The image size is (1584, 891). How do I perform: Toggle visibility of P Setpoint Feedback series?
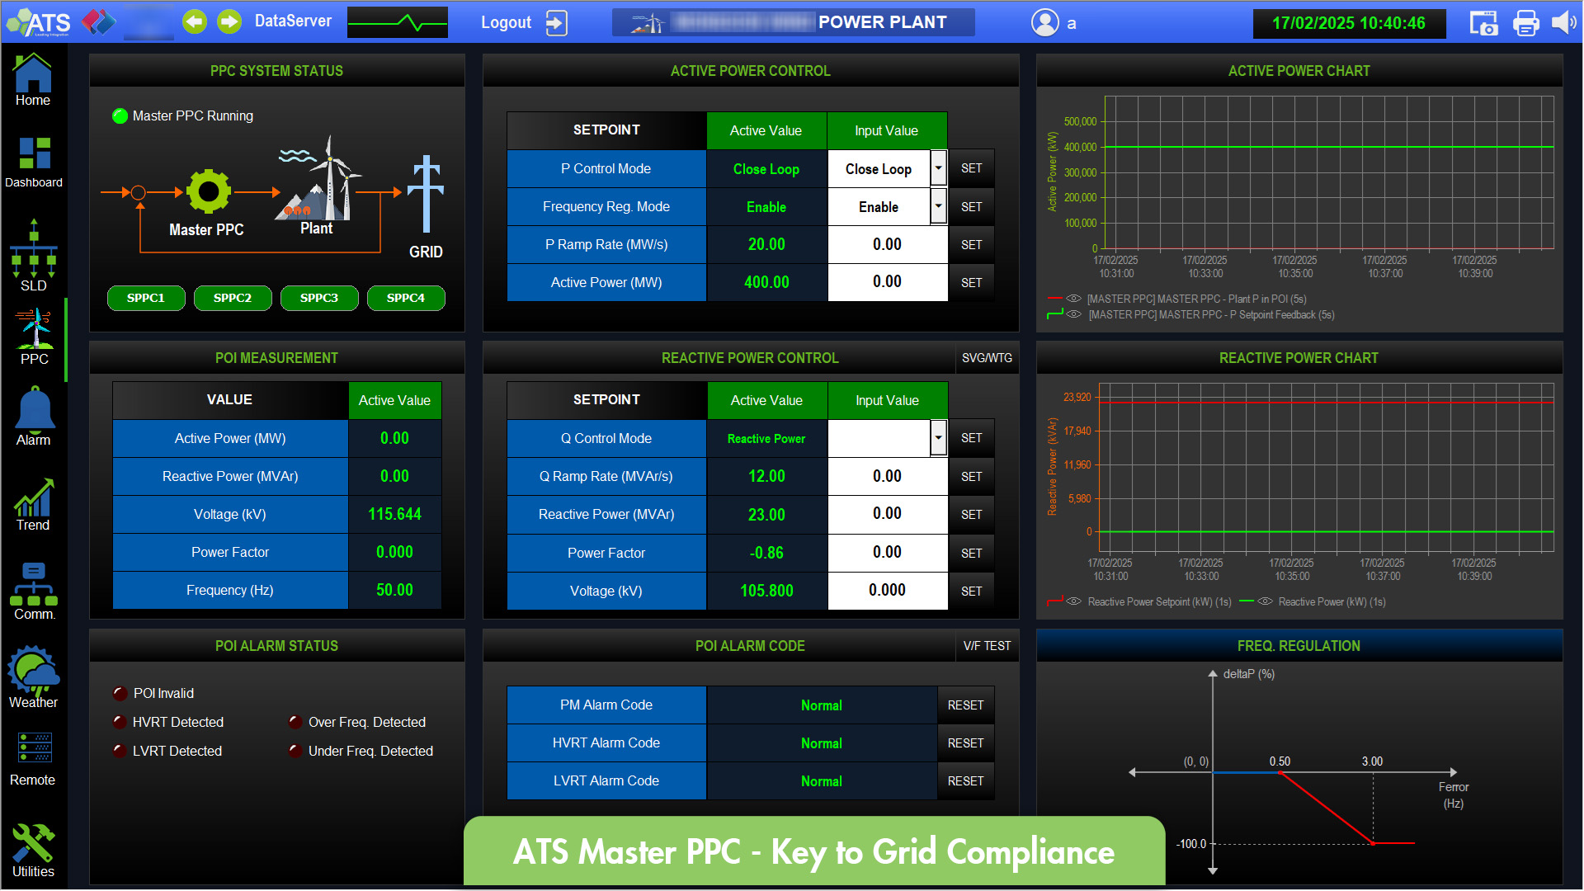click(x=1073, y=314)
